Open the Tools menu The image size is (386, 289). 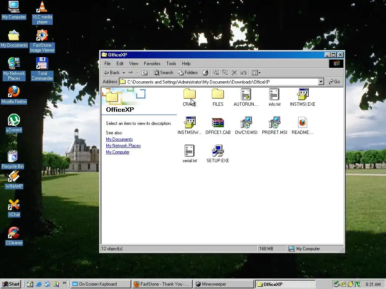click(x=171, y=64)
